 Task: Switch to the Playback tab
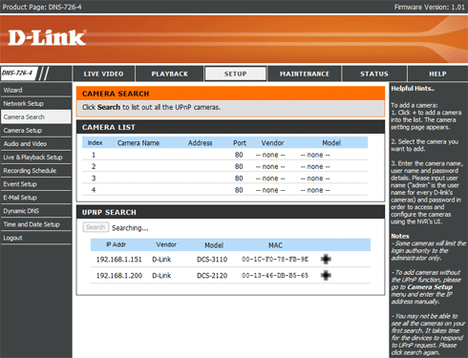(170, 74)
